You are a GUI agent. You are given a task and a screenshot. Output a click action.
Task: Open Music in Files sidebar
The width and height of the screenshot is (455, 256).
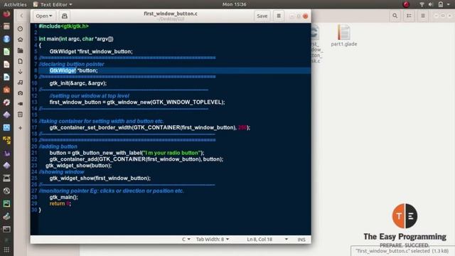coord(20,82)
